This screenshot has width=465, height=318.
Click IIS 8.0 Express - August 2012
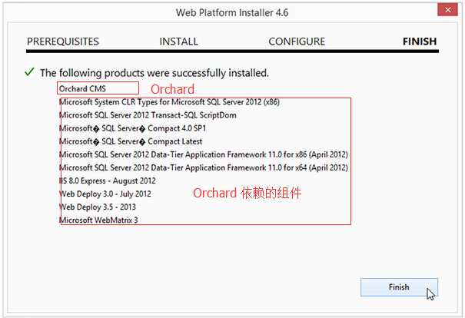pyautogui.click(x=108, y=181)
